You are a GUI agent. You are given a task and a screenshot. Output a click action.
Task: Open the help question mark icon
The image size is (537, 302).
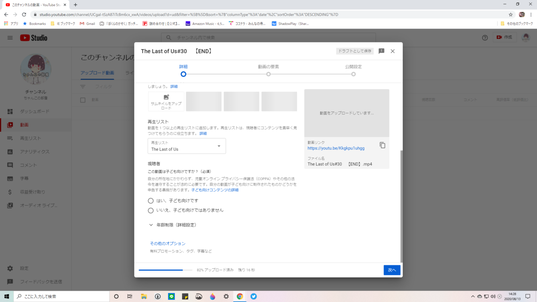[x=485, y=38]
